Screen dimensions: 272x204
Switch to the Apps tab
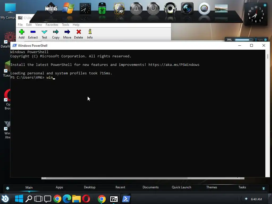click(x=59, y=187)
